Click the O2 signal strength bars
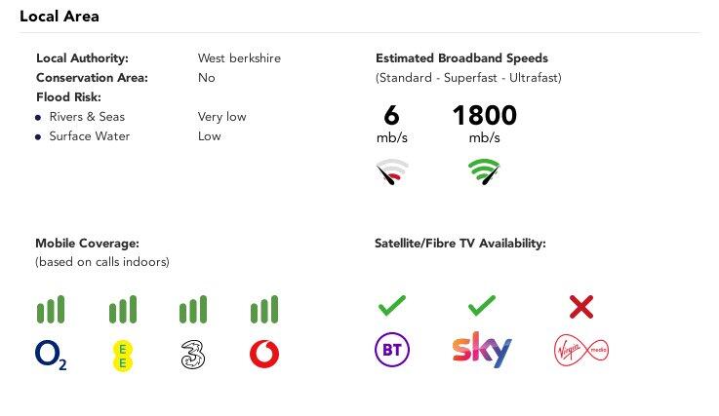The width and height of the screenshot is (719, 416). pos(51,309)
